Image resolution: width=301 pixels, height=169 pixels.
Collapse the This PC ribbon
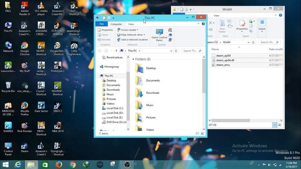tap(198, 24)
